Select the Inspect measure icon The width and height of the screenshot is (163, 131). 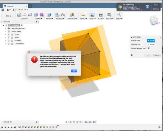(x=83, y=15)
